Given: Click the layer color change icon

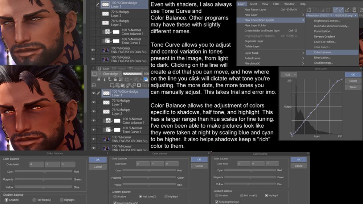Looking at the screenshot, I should click(146, 79).
